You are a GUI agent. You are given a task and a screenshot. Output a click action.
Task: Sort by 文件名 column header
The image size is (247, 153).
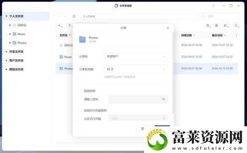tap(63, 35)
